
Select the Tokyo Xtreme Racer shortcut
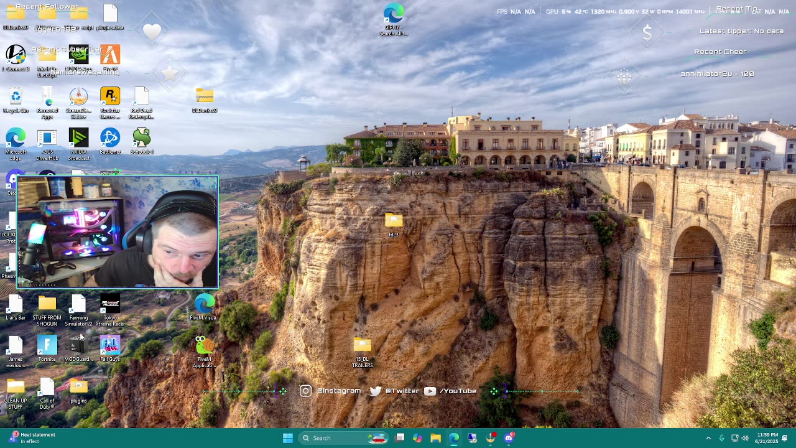(x=110, y=310)
